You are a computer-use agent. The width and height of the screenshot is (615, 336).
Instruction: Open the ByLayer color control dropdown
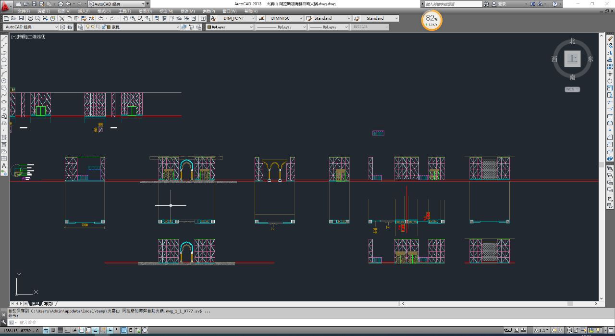tap(230, 27)
